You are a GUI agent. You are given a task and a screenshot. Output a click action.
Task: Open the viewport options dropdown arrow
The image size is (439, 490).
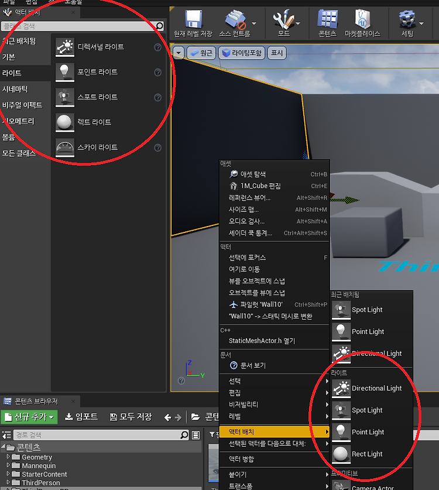[179, 53]
